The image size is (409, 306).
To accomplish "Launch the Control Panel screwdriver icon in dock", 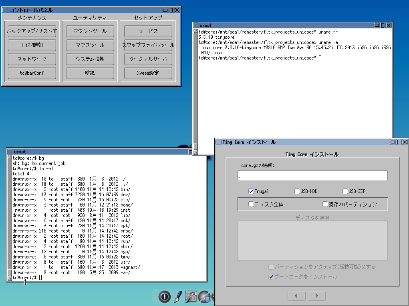I will click(x=191, y=297).
